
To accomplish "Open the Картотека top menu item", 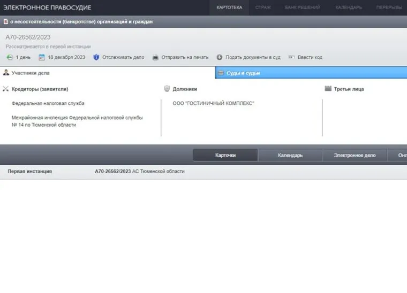I will click(229, 7).
